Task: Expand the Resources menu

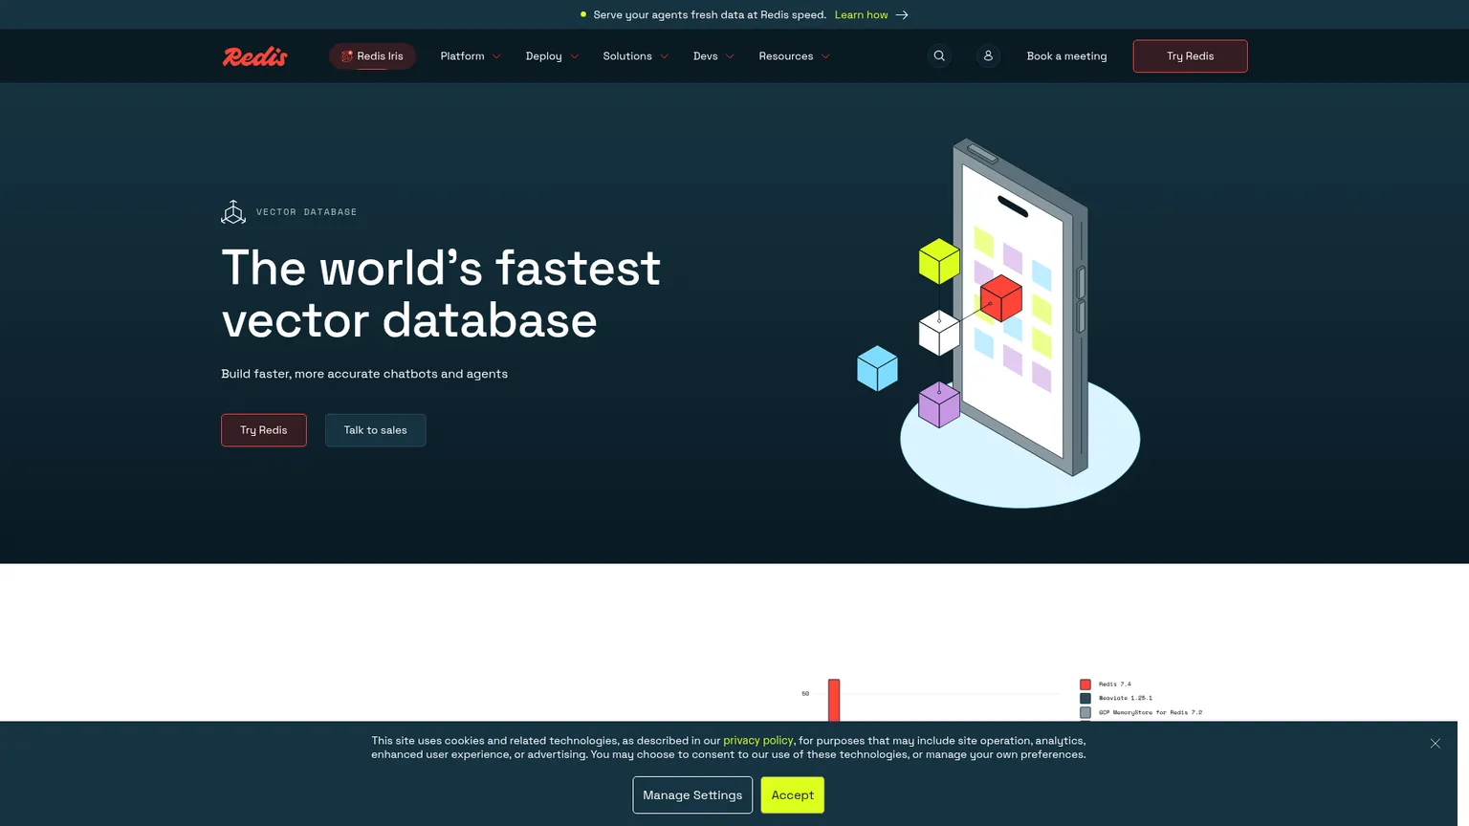Action: tap(794, 56)
